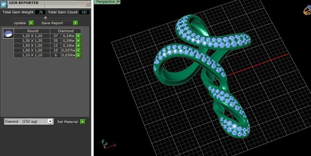Open the Diamond (3,52 spg) material dropdown

pos(29,121)
